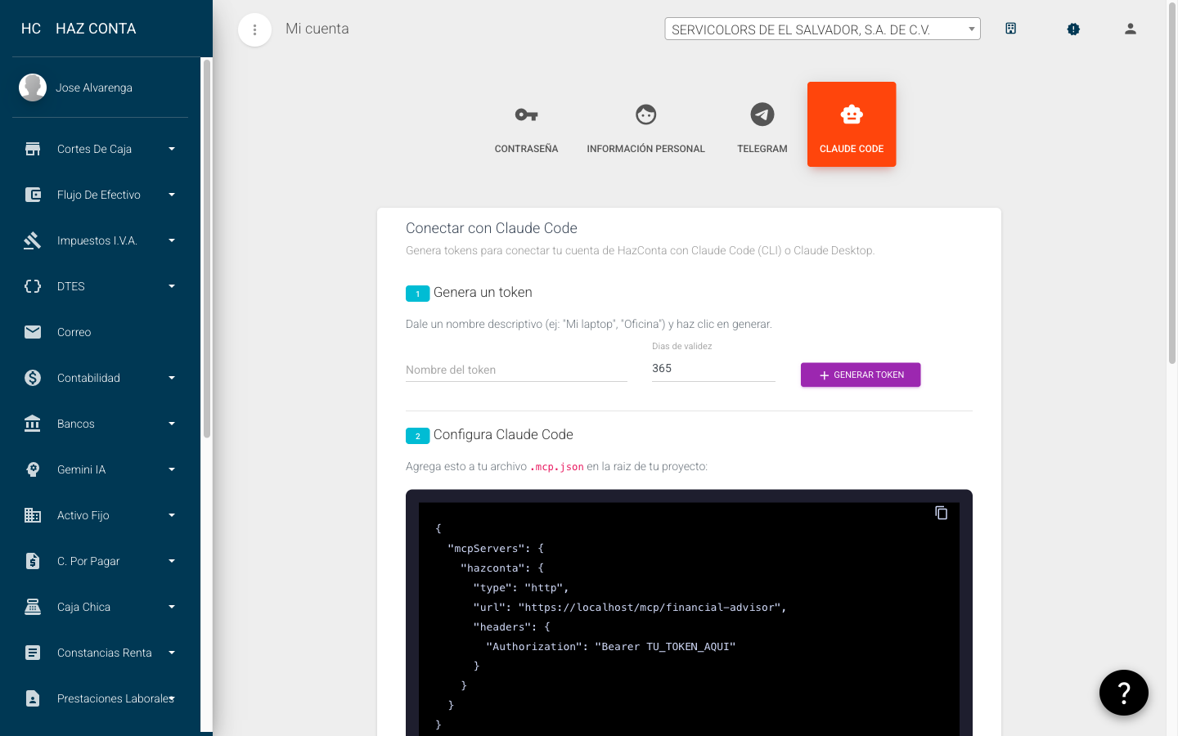Expand Constancias Renta menu arrow
Image resolution: width=1178 pixels, height=736 pixels.
tap(172, 653)
